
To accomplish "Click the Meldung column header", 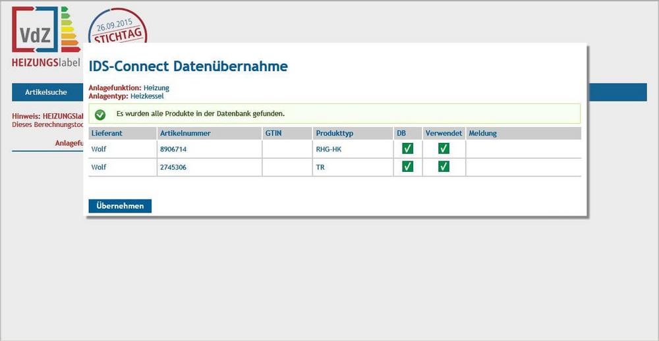I will [x=482, y=133].
